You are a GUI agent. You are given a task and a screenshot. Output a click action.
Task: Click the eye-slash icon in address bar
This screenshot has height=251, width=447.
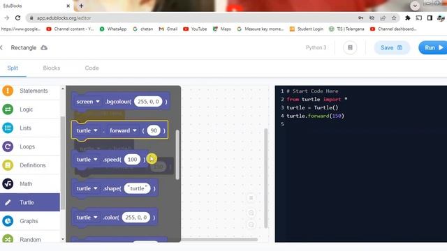tap(372, 18)
